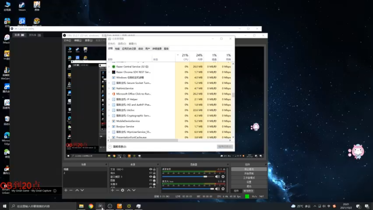Click the 开始录制 button in OBS controls
This screenshot has height=210, width=373.
tap(249, 174)
